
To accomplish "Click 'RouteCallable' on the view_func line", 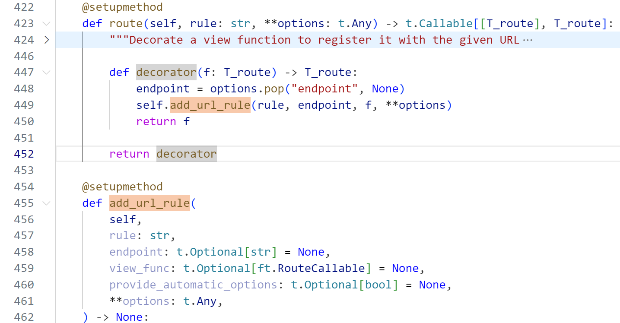I will click(x=321, y=268).
